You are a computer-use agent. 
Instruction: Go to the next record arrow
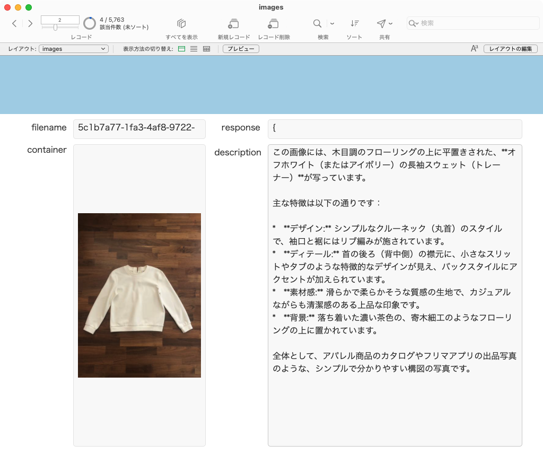(30, 23)
